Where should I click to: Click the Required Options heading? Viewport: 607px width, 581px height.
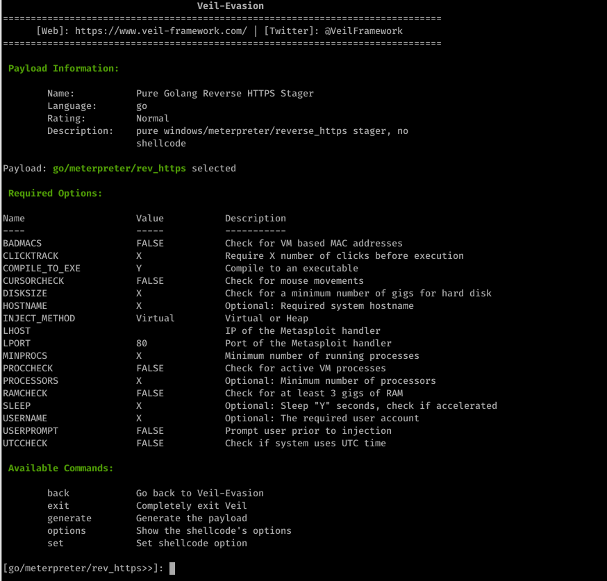click(x=56, y=194)
